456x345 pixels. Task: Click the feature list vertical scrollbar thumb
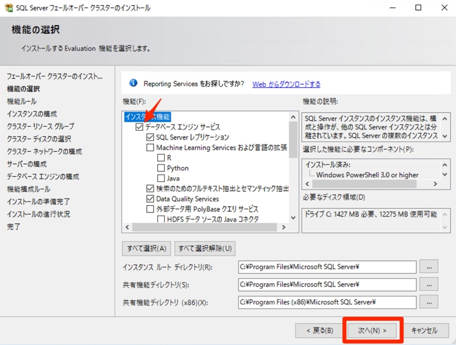(x=293, y=140)
